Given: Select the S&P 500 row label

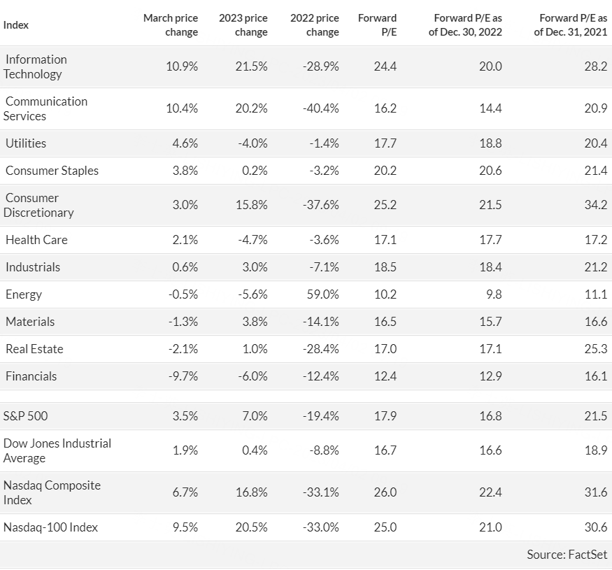Looking at the screenshot, I should click(x=25, y=416).
